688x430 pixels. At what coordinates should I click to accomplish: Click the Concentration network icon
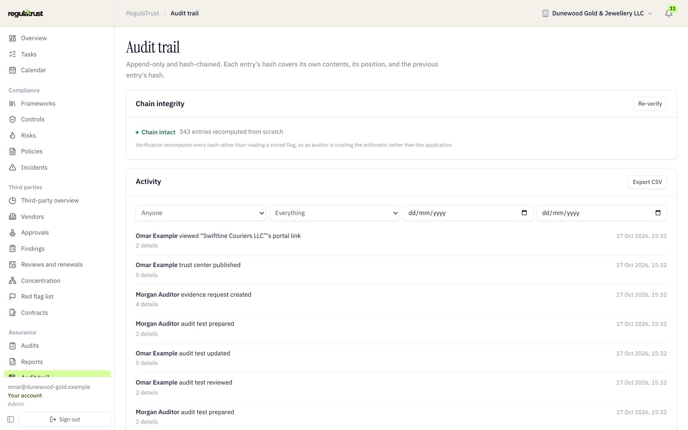click(12, 281)
